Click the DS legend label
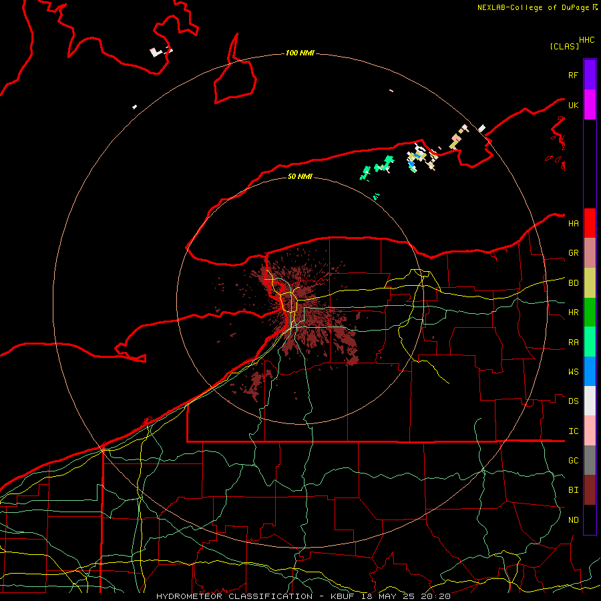601x601 pixels. [x=573, y=401]
